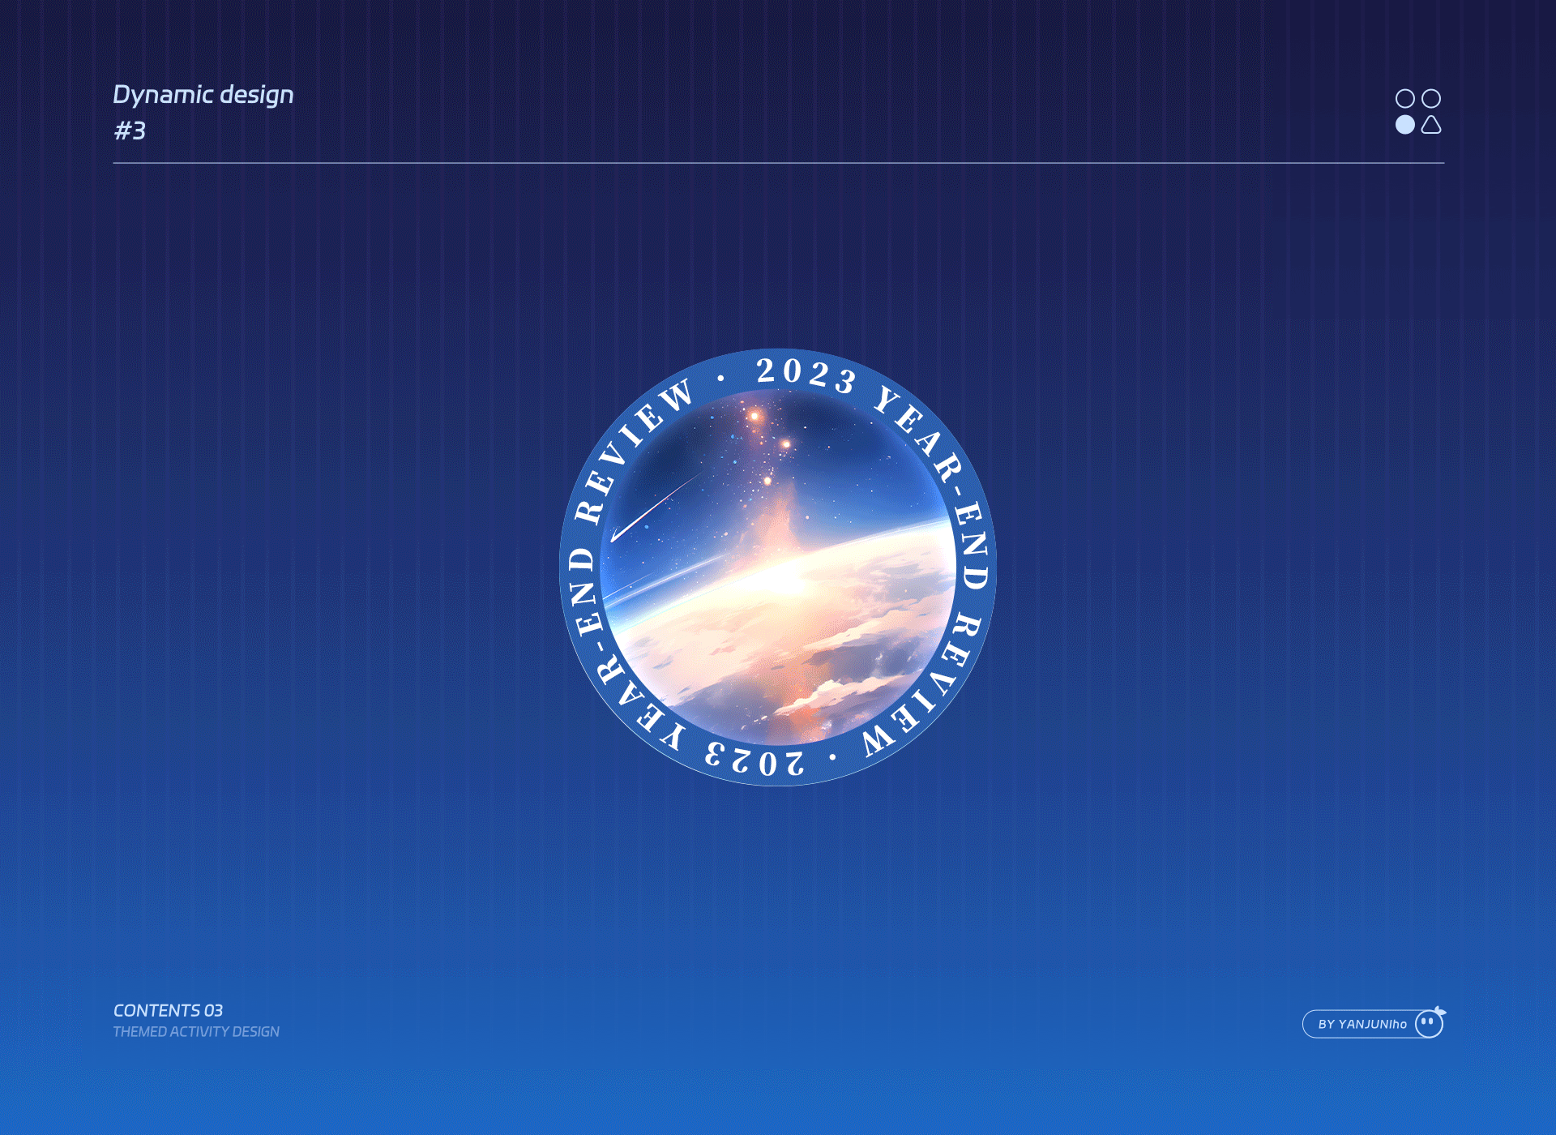Image resolution: width=1556 pixels, height=1135 pixels.
Task: Select the top-left outlined circle icon
Action: [1404, 99]
